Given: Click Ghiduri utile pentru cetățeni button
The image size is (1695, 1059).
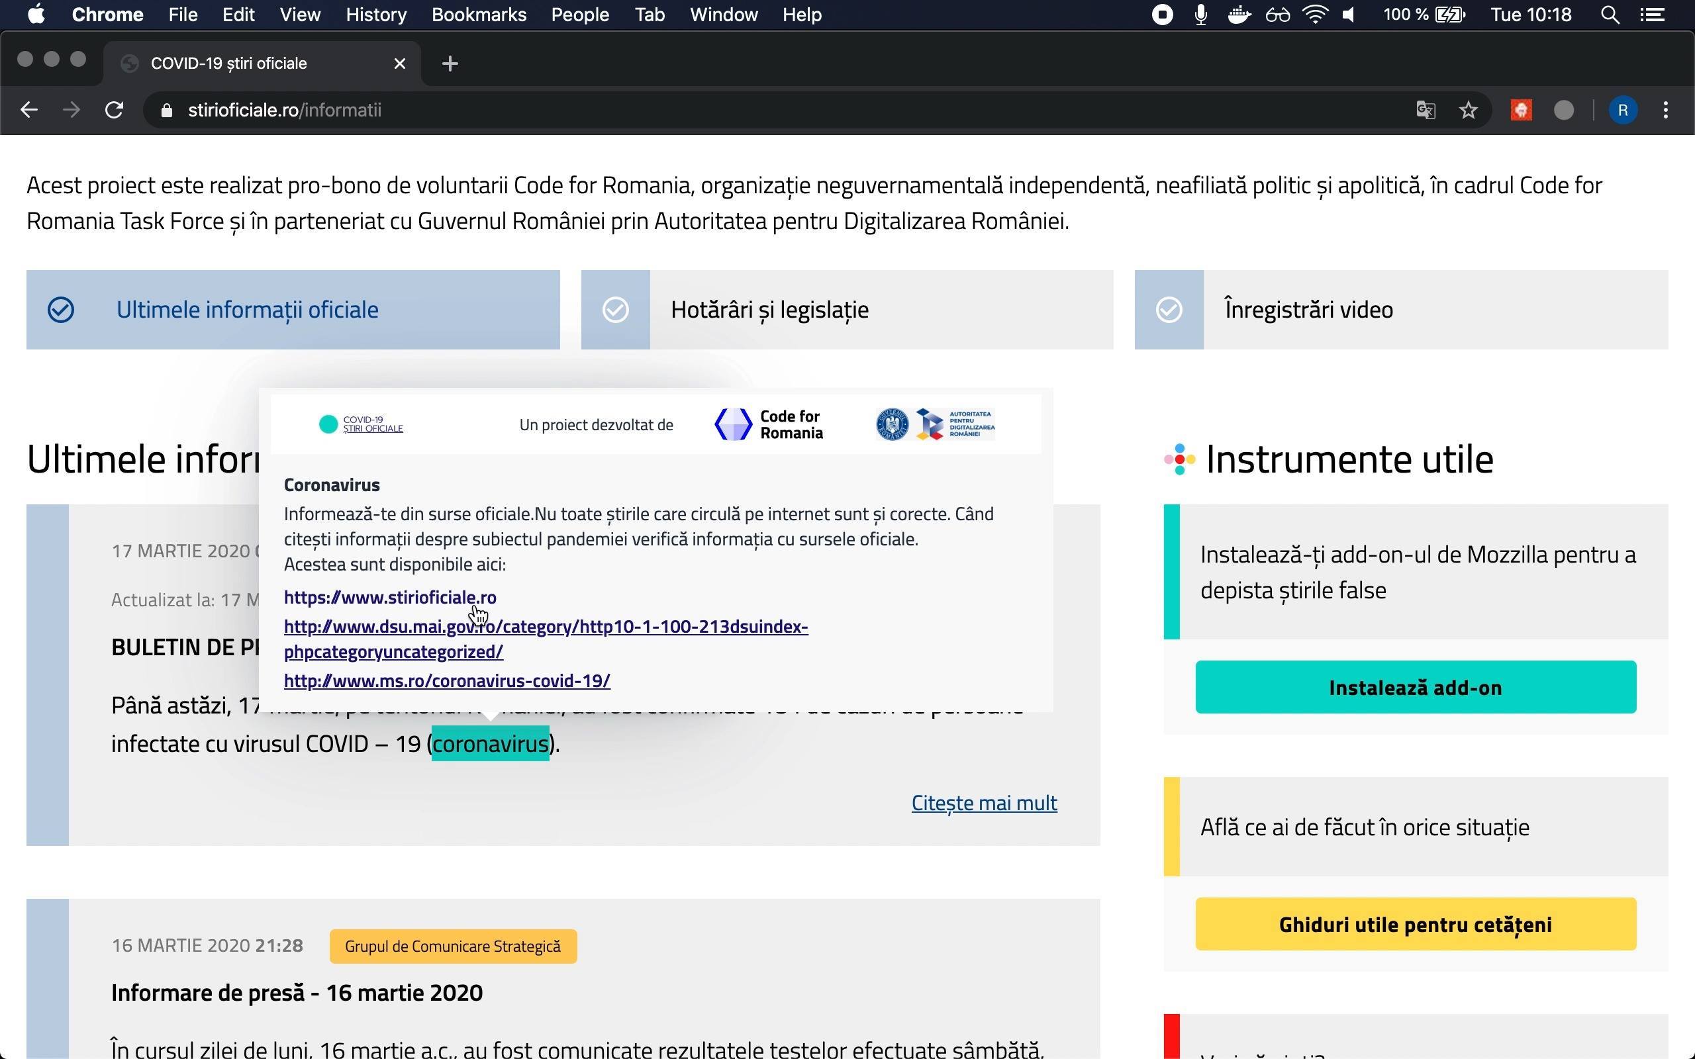Looking at the screenshot, I should [1416, 924].
